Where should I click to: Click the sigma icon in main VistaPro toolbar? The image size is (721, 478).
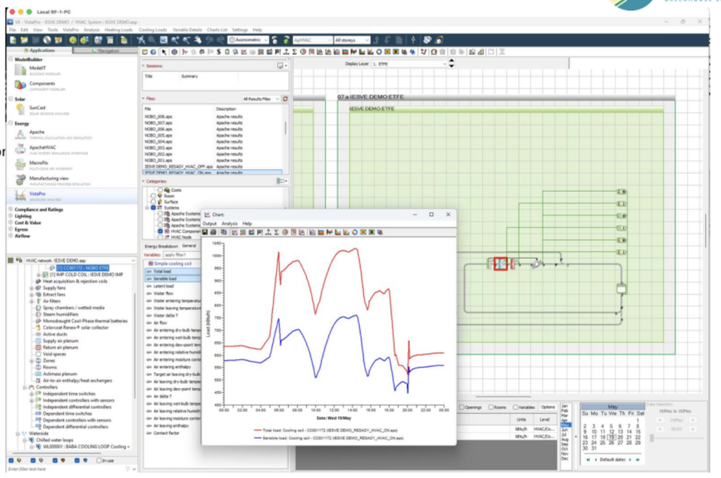[x=294, y=52]
